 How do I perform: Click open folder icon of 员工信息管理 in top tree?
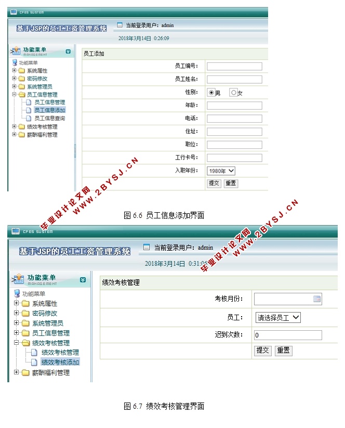click(x=22, y=95)
